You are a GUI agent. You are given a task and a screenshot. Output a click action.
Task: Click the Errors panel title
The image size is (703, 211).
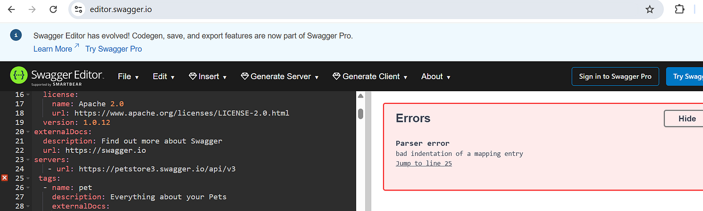[413, 118]
